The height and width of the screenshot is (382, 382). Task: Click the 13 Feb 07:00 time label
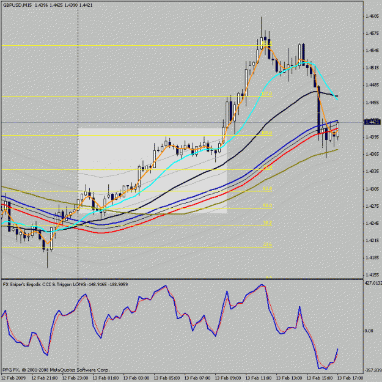tap(197, 378)
